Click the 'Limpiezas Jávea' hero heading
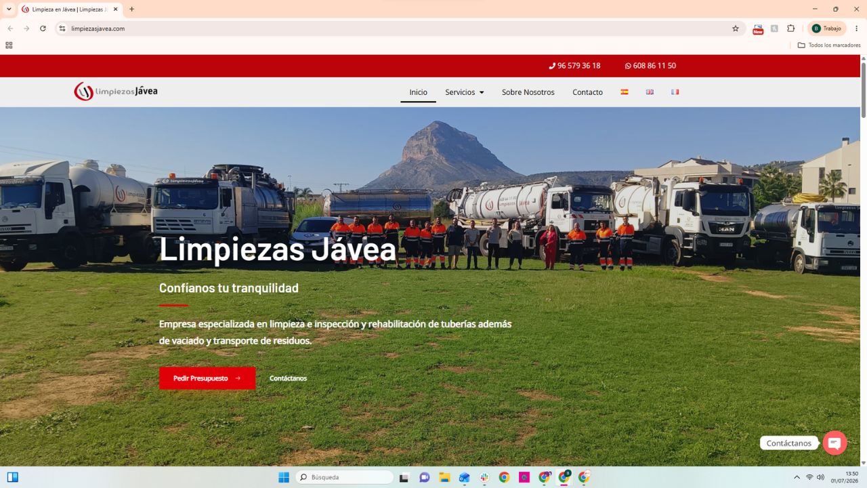This screenshot has height=488, width=867. (x=278, y=249)
